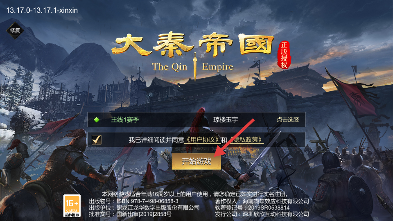Expand the 主线1赛季 season selector
Viewport: 393px width, 221px height.
click(125, 120)
